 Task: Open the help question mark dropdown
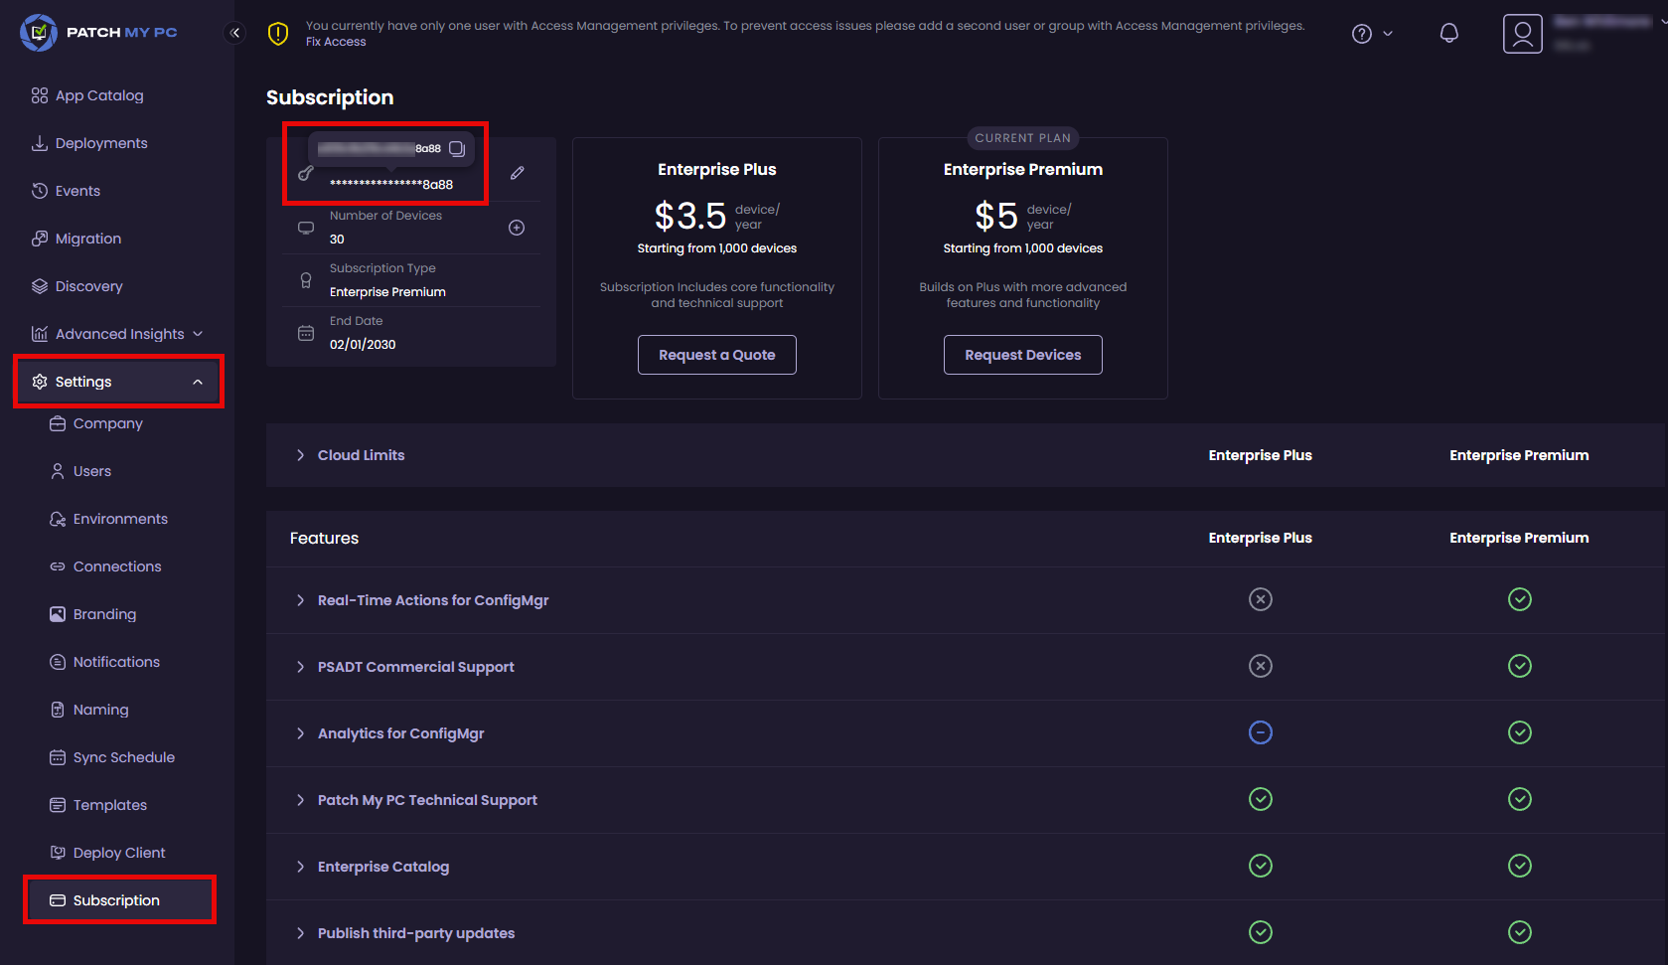(x=1372, y=34)
